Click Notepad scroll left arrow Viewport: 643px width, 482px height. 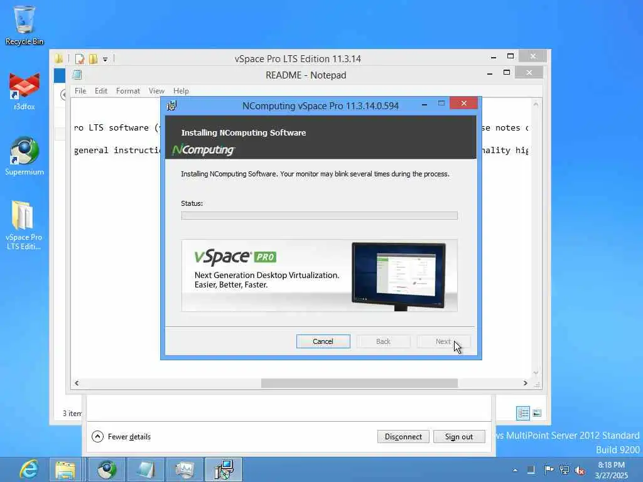pyautogui.click(x=77, y=383)
